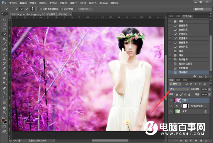This screenshot has width=213, height=143.
Task: Enable the 自动增强 checkbox
Action: pyautogui.click(x=62, y=9)
